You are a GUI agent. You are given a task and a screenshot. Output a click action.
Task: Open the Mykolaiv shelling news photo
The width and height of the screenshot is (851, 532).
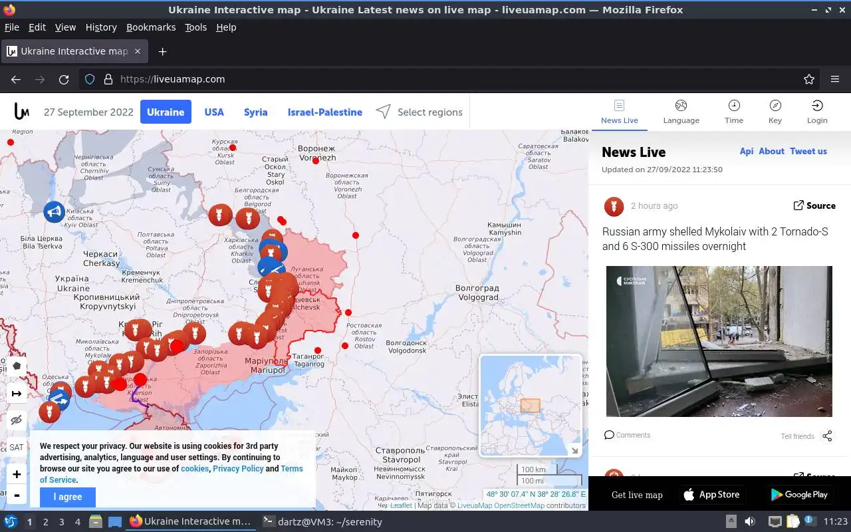[719, 341]
